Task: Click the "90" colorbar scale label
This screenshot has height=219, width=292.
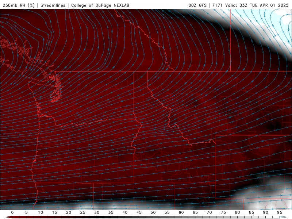Action: [x=265, y=212]
